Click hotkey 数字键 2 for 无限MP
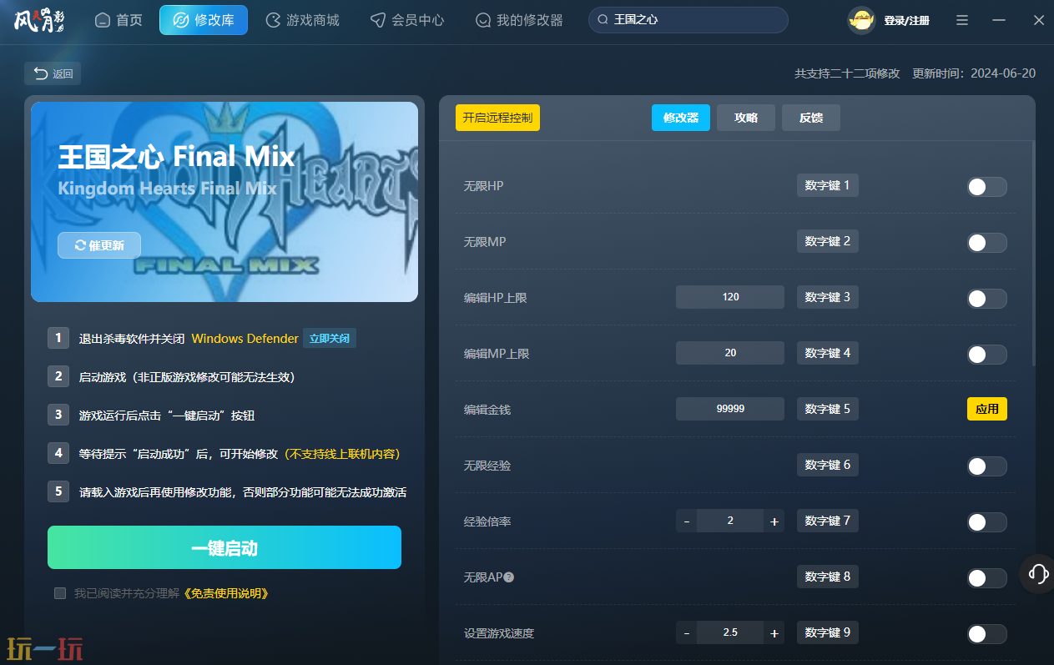 pyautogui.click(x=828, y=241)
